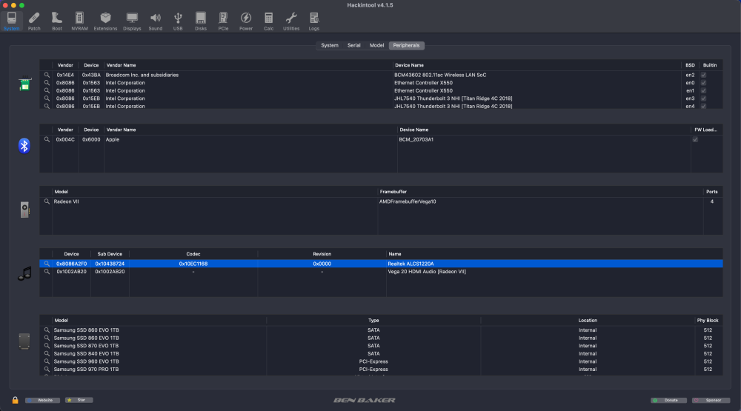Open the Extensions section

[105, 21]
